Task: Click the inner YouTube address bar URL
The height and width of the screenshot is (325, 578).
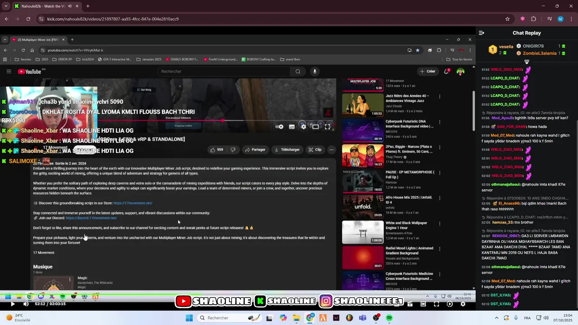Action: pos(75,50)
